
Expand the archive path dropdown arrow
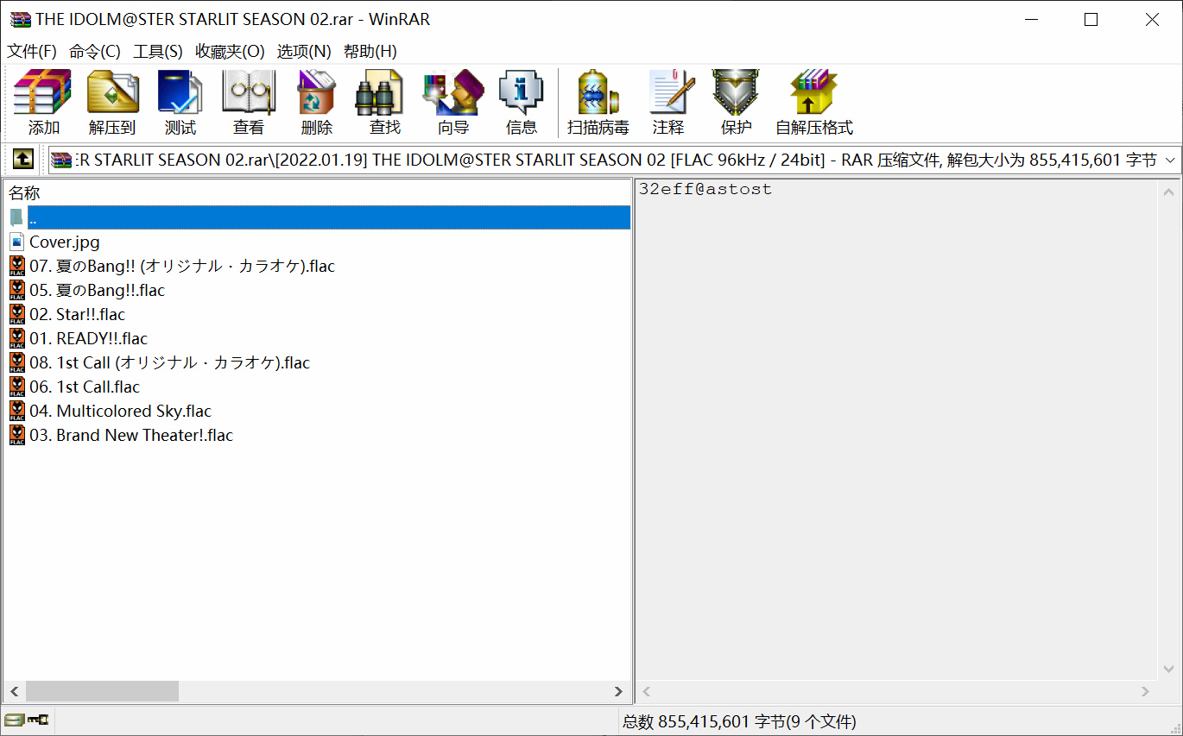click(1171, 160)
